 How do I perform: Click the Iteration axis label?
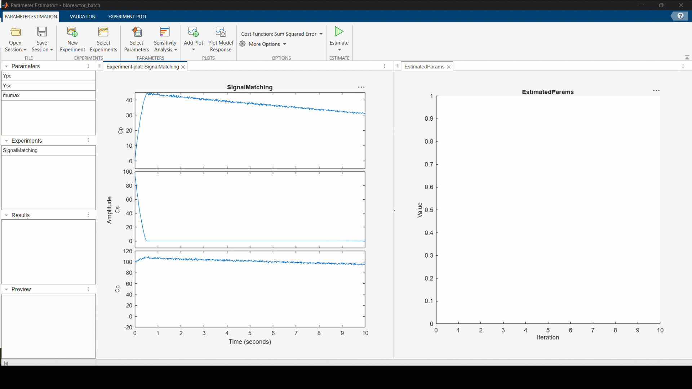pos(548,337)
